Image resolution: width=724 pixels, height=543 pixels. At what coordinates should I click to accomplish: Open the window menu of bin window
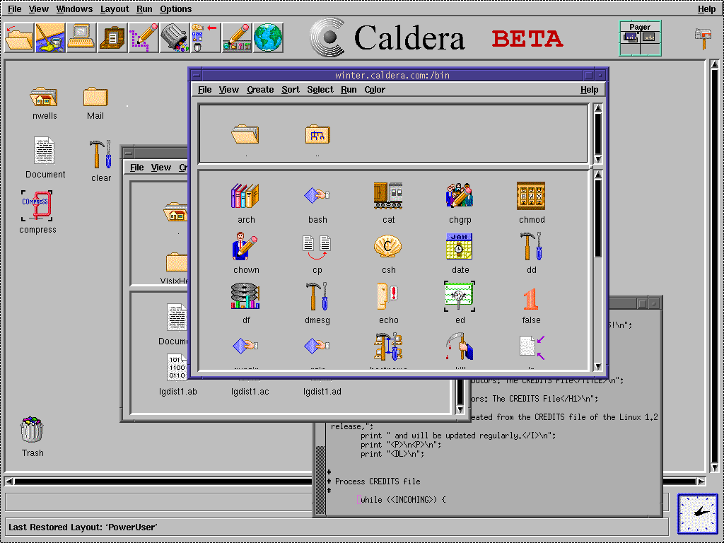point(197,75)
